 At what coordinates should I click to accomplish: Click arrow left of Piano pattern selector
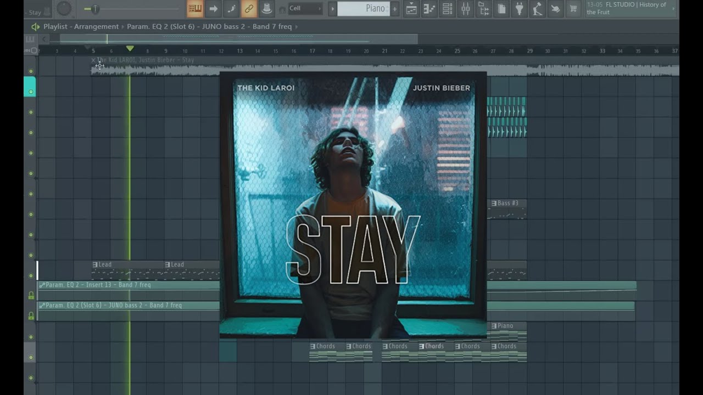tap(332, 9)
